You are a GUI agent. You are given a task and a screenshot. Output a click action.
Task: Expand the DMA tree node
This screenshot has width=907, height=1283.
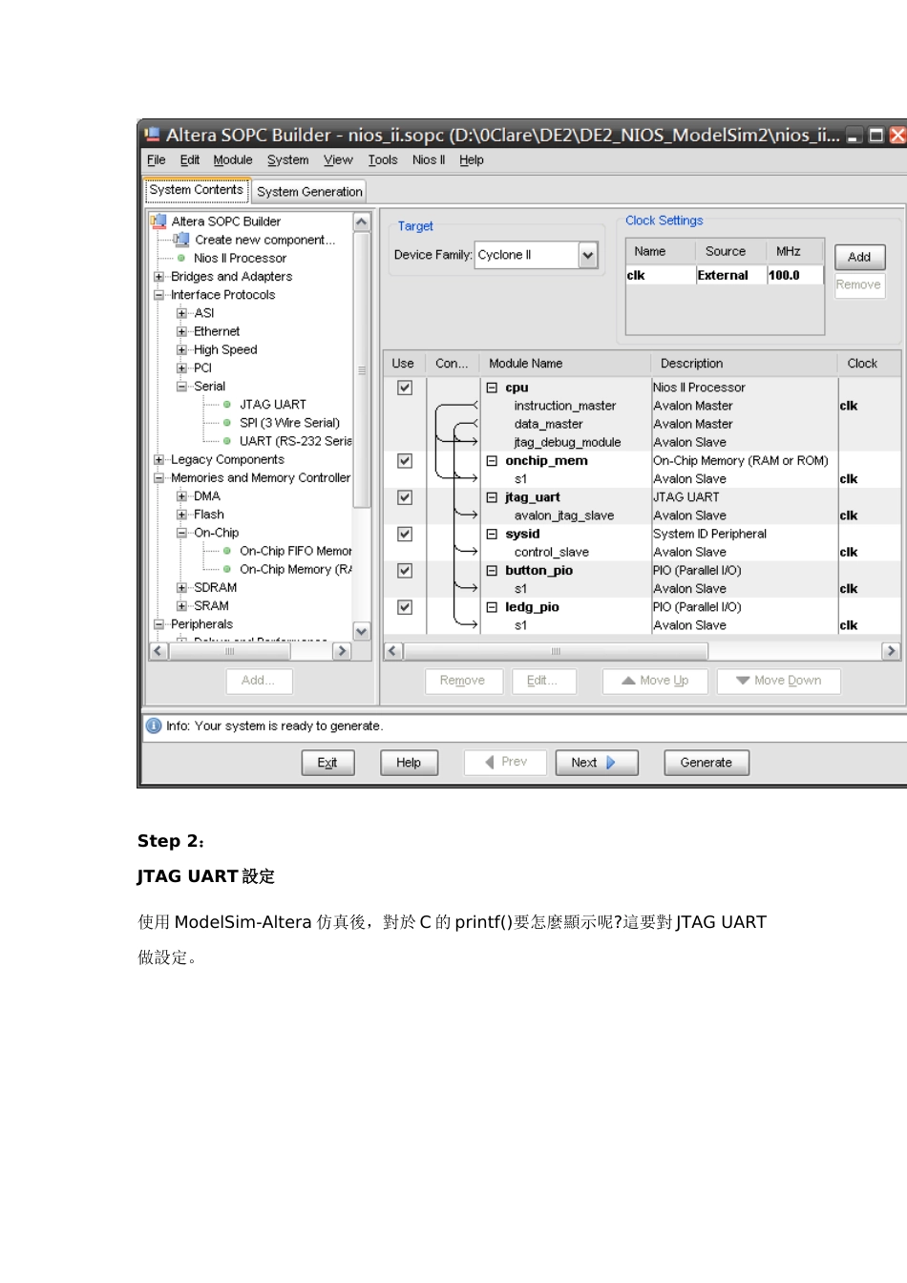tap(181, 496)
